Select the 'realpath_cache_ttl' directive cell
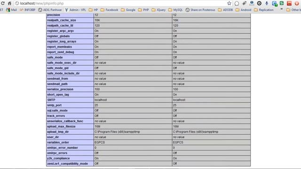Image resolution: width=301 pixels, height=169 pixels. point(70,25)
